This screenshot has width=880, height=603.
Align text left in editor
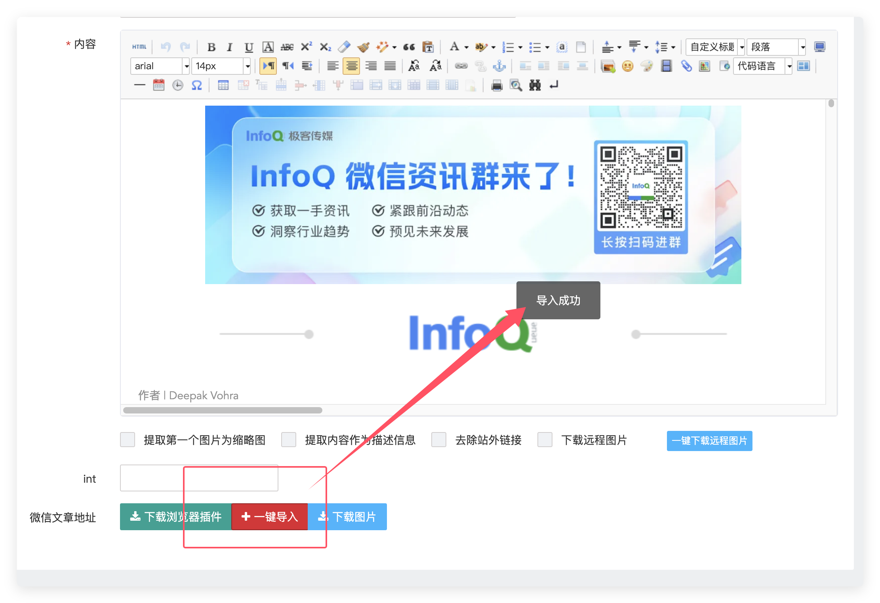[333, 66]
